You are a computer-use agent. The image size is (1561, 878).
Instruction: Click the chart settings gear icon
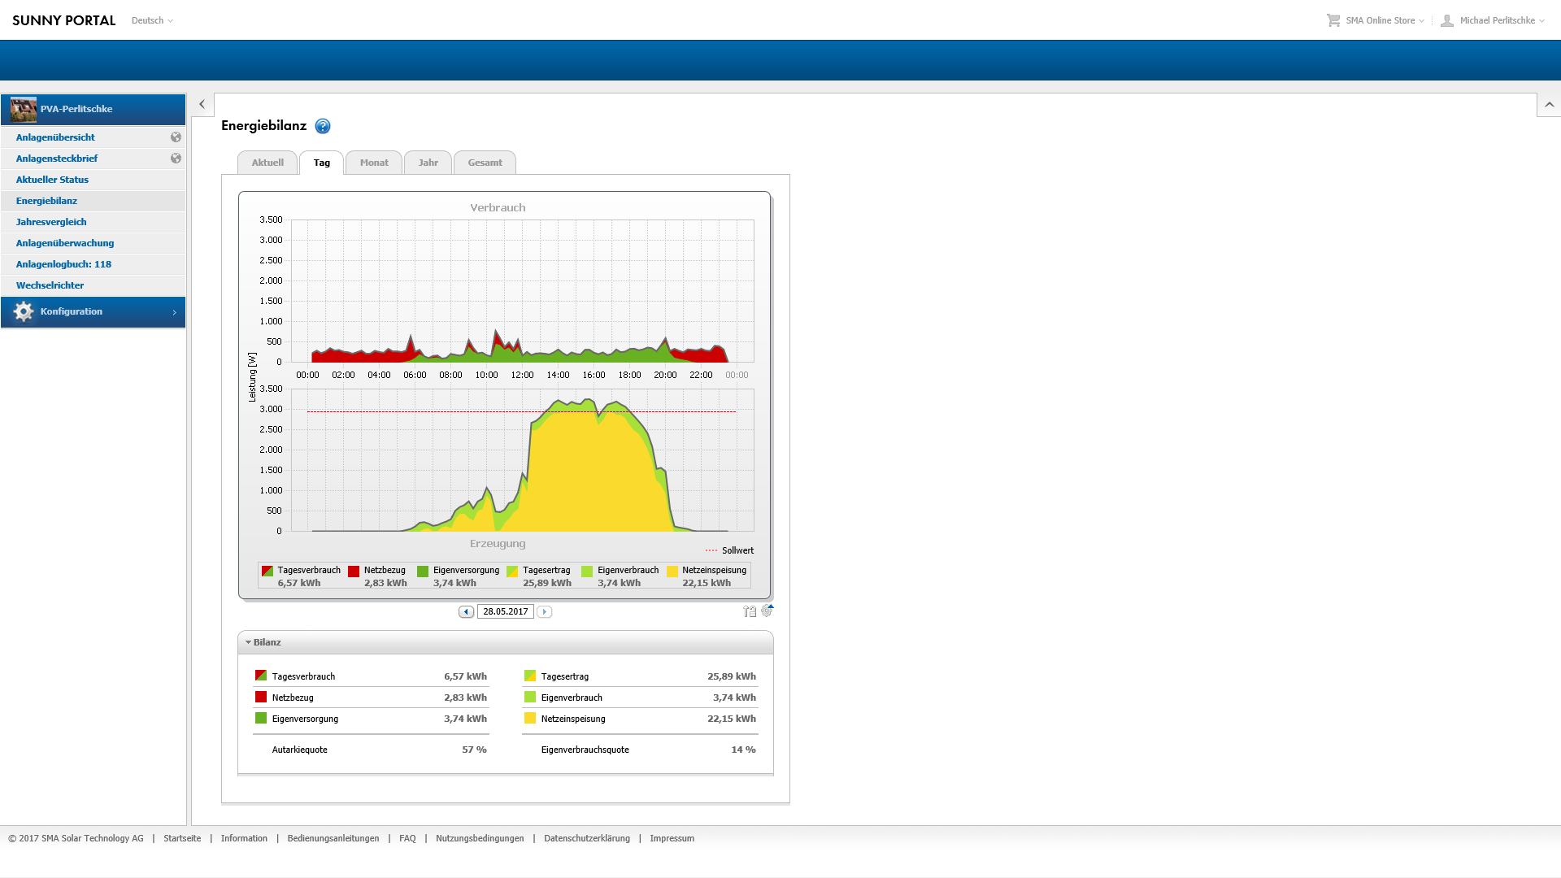(767, 611)
